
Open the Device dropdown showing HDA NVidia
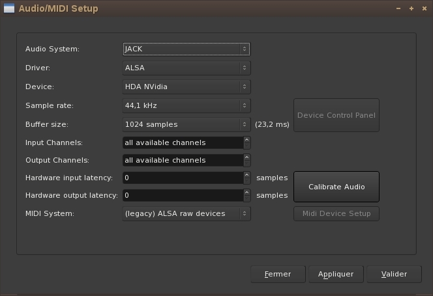tap(186, 86)
